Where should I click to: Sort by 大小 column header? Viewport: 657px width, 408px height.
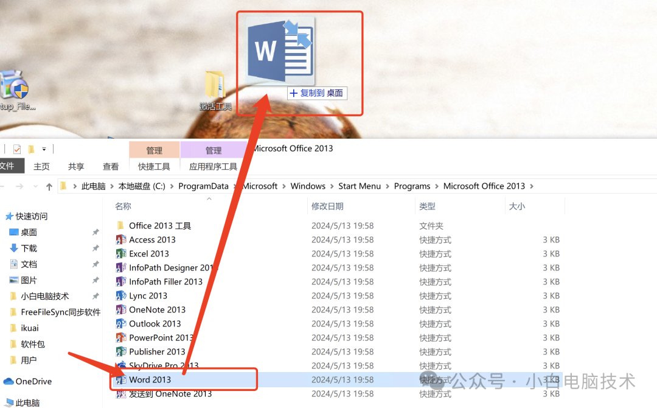coord(517,206)
